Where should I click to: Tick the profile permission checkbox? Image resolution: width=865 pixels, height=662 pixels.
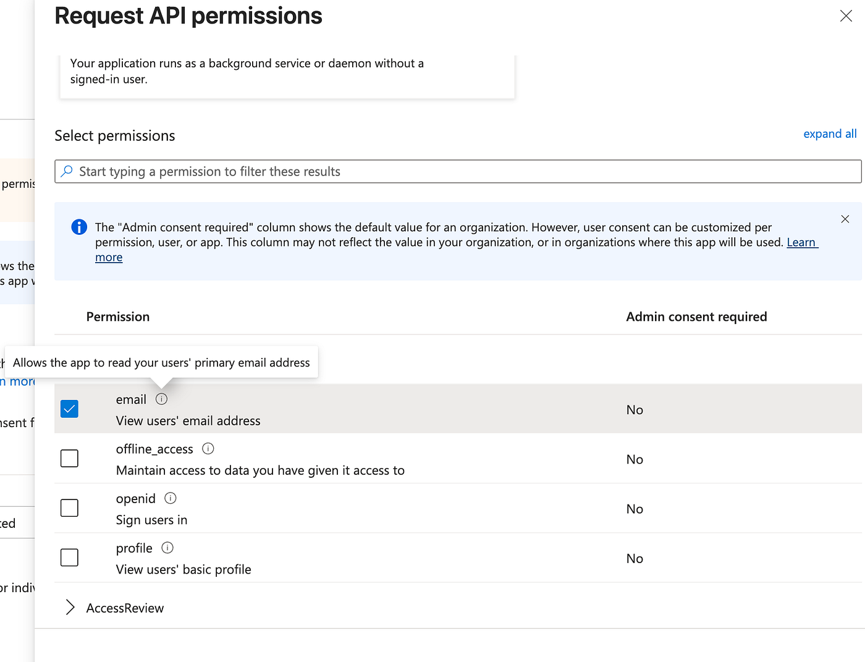(x=69, y=558)
